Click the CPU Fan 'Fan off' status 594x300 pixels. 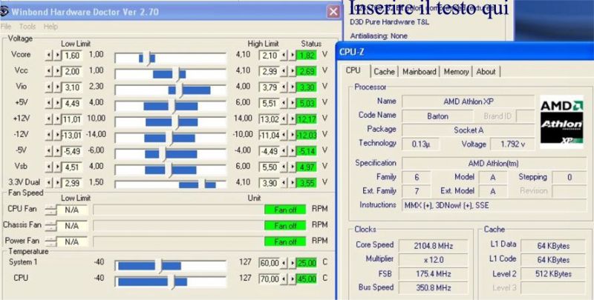click(x=285, y=210)
